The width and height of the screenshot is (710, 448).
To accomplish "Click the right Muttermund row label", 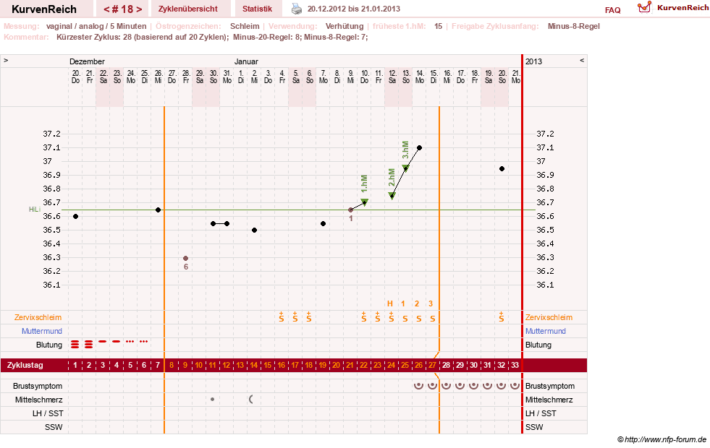I will (x=546, y=331).
